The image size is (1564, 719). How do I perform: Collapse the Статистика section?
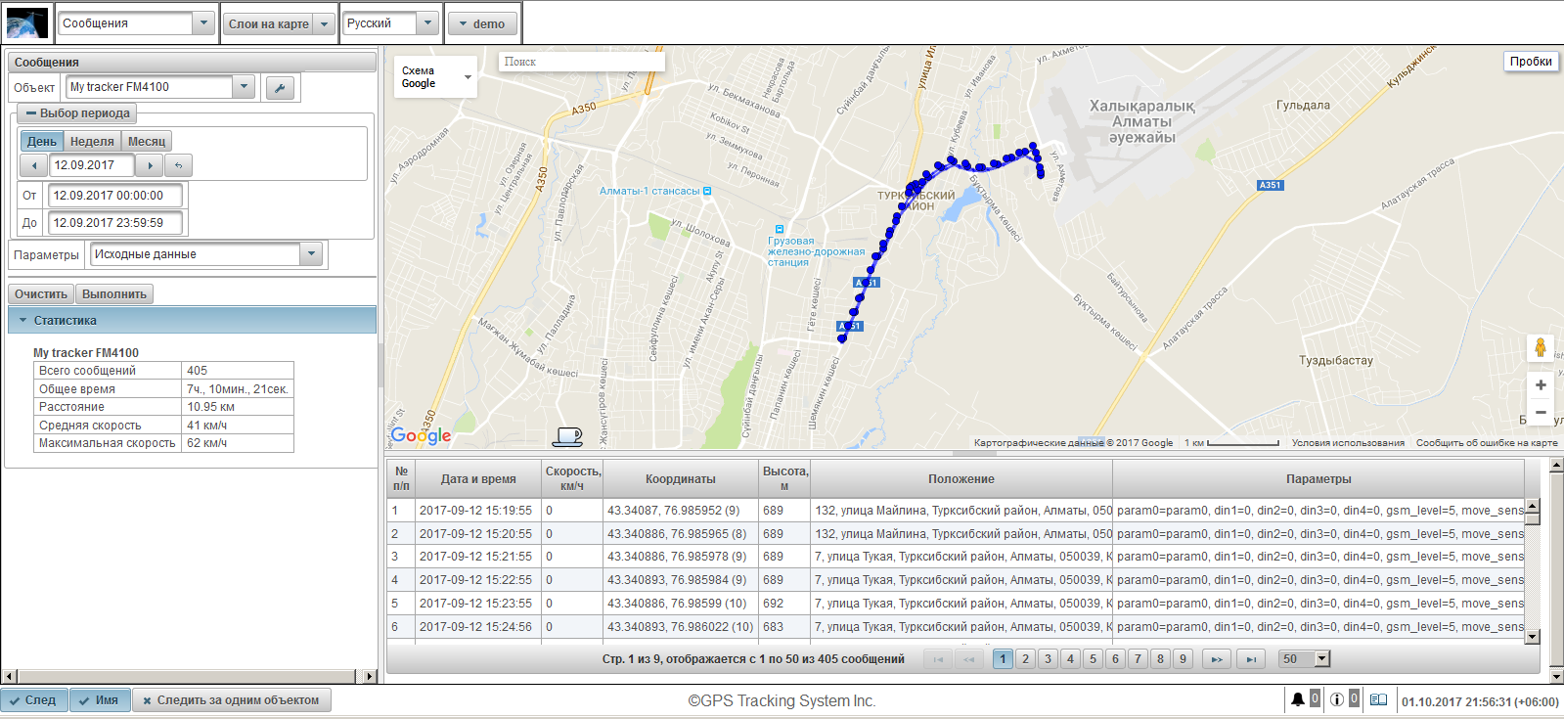(x=23, y=320)
